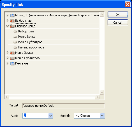The height and width of the screenshot is (127, 132).
Task: Click the horizontal scrollbar right arrow
Action: click(97, 97)
